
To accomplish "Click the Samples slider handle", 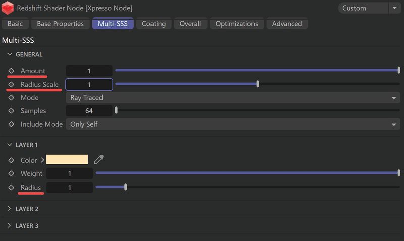I will pos(116,110).
